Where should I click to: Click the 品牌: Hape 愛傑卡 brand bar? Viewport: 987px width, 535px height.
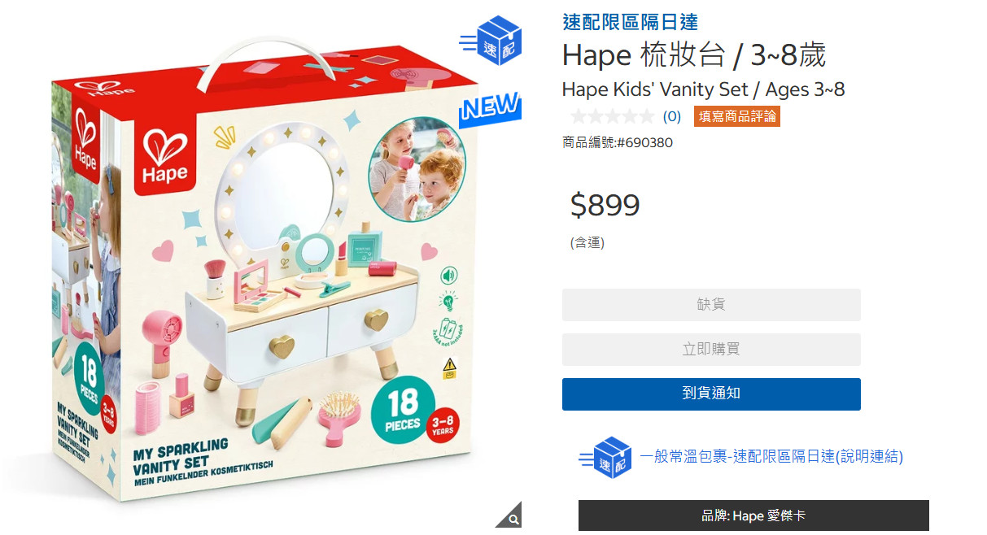[753, 516]
